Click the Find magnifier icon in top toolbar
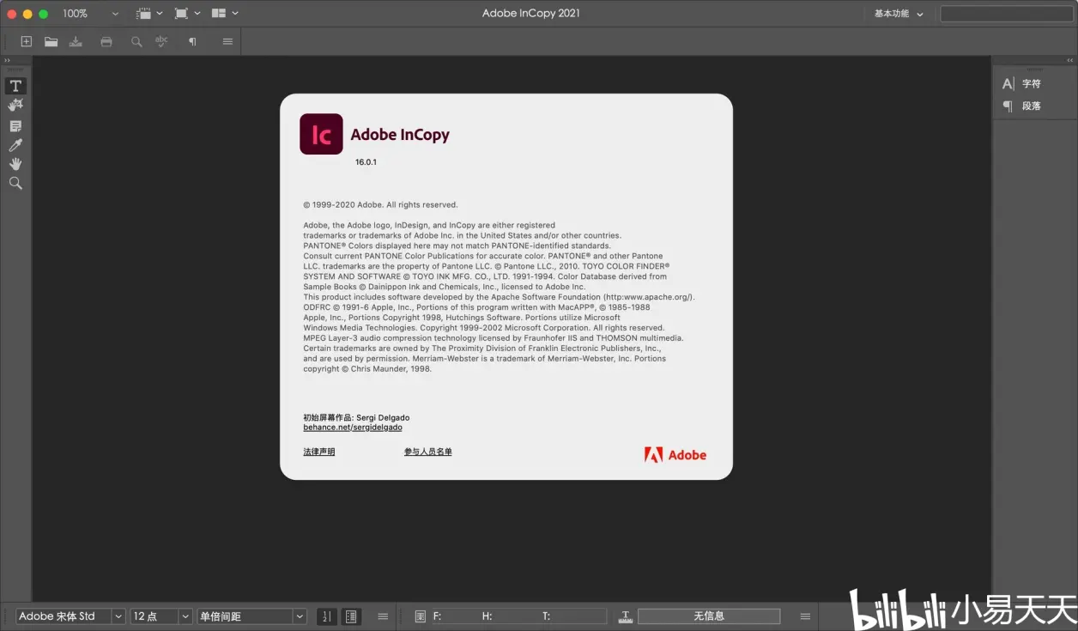Screen dimensions: 1078x631 pyautogui.click(x=136, y=41)
